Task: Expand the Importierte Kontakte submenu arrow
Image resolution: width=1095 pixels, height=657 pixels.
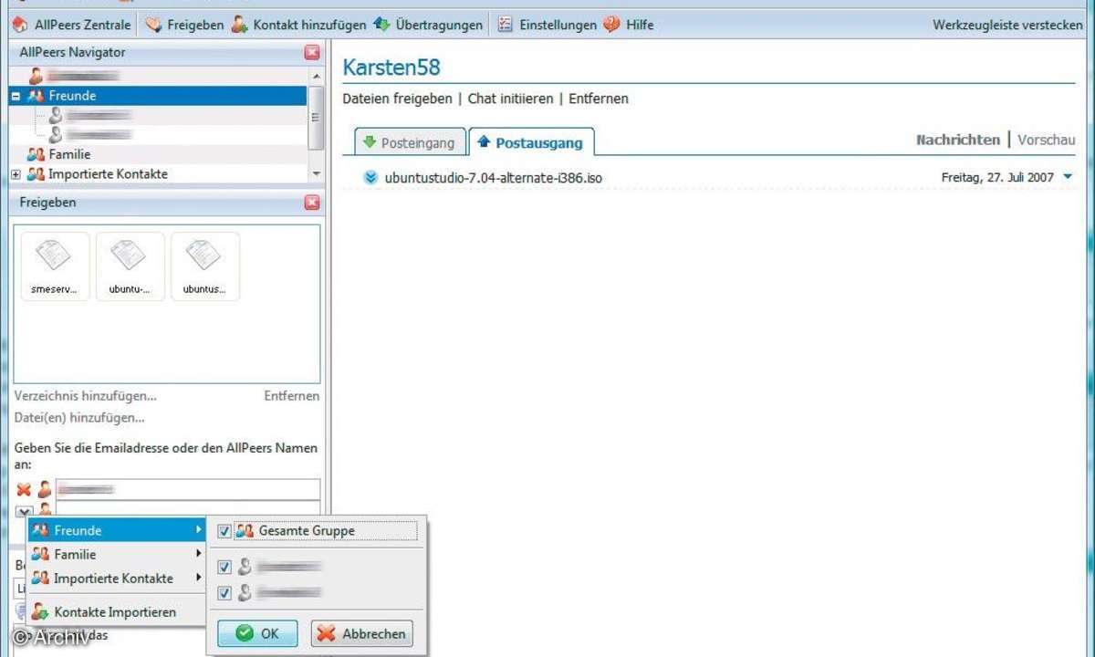Action: (x=198, y=578)
